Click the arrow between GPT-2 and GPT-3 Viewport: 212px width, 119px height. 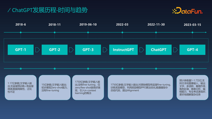tap(71, 50)
